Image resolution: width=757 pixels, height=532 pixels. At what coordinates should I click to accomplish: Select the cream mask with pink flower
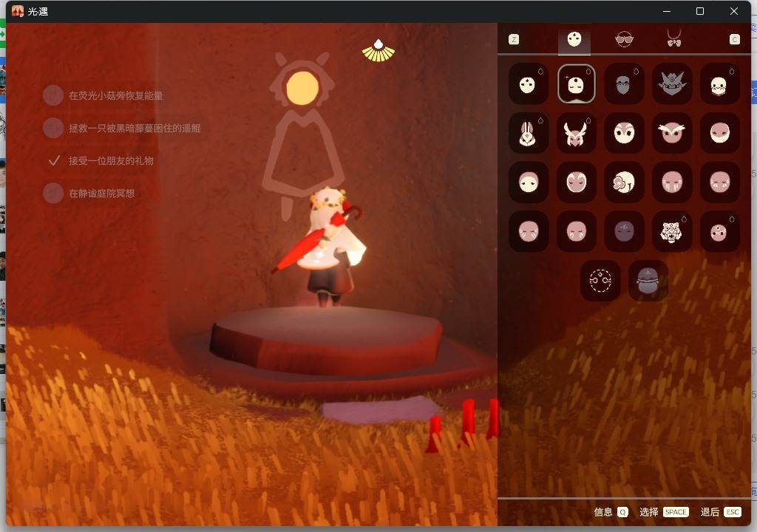624,182
